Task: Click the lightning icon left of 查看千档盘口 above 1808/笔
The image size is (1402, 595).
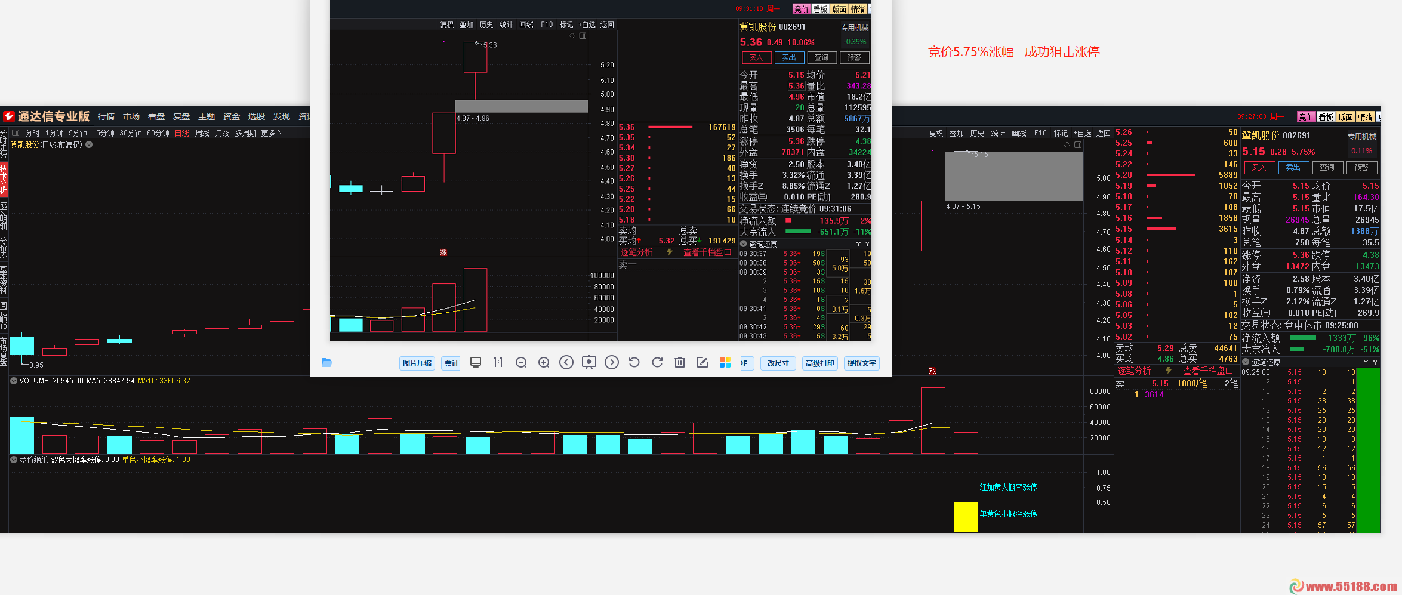Action: coord(1169,371)
